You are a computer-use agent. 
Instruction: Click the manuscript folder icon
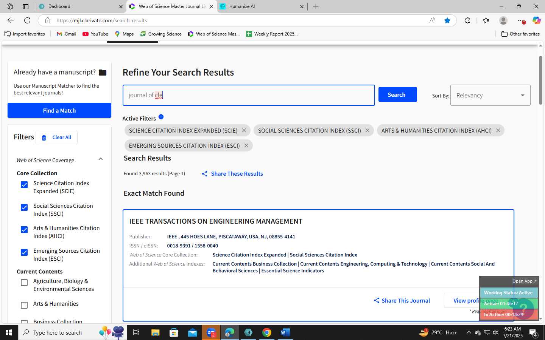coord(103,73)
